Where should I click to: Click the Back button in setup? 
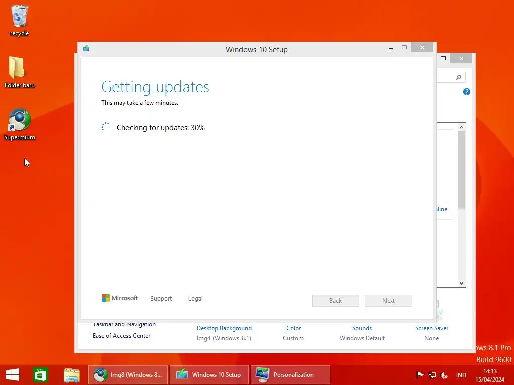click(x=336, y=301)
